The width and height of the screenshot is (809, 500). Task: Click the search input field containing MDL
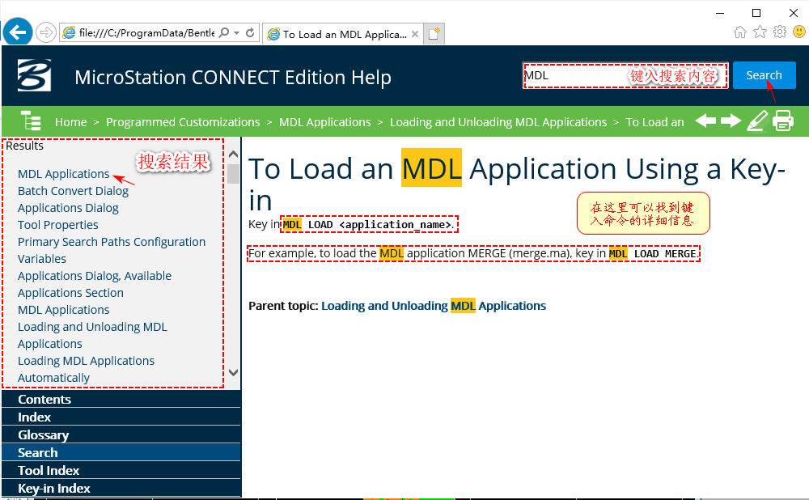pyautogui.click(x=625, y=75)
